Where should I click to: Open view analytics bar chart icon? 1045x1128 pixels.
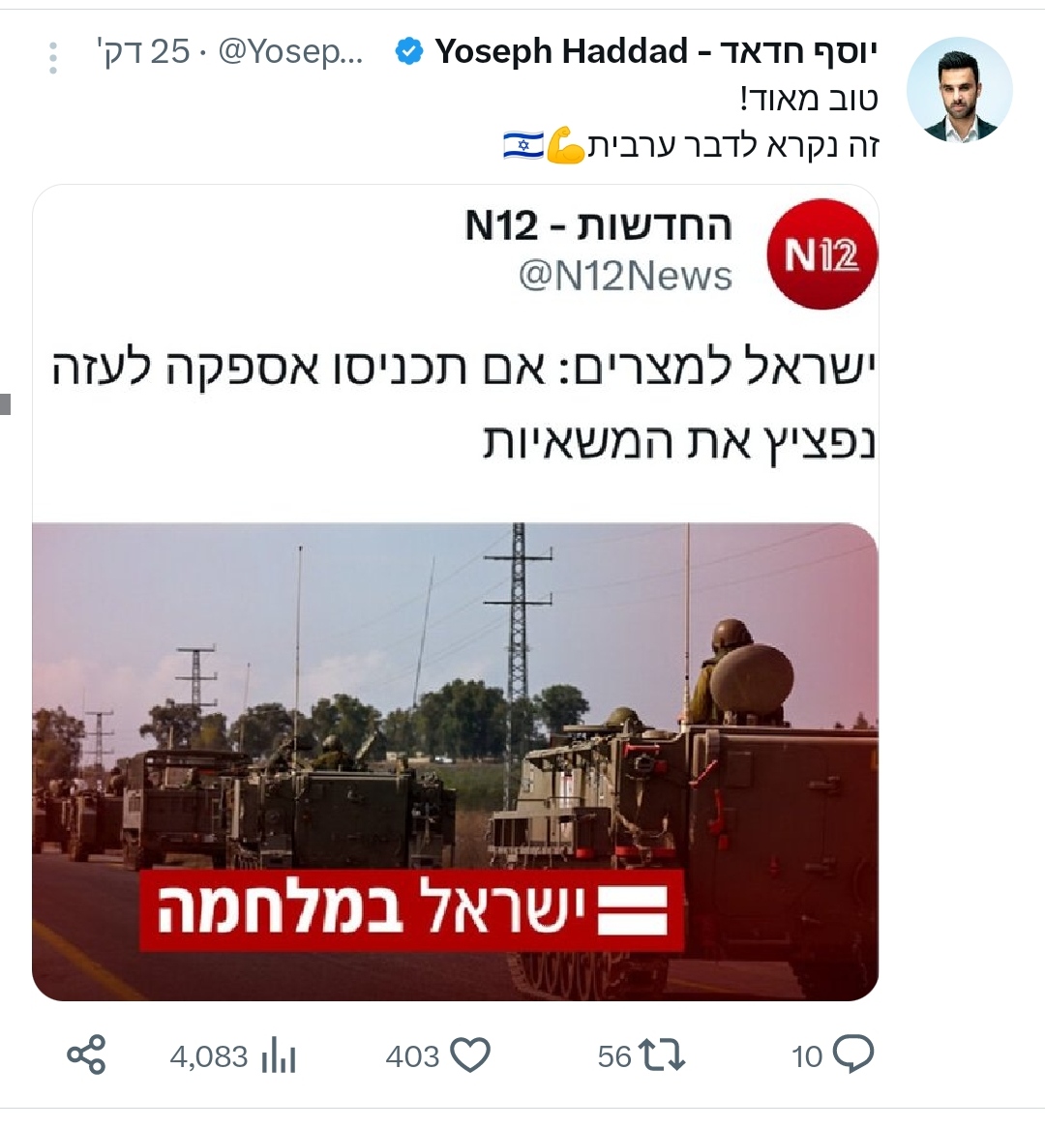tap(279, 1056)
